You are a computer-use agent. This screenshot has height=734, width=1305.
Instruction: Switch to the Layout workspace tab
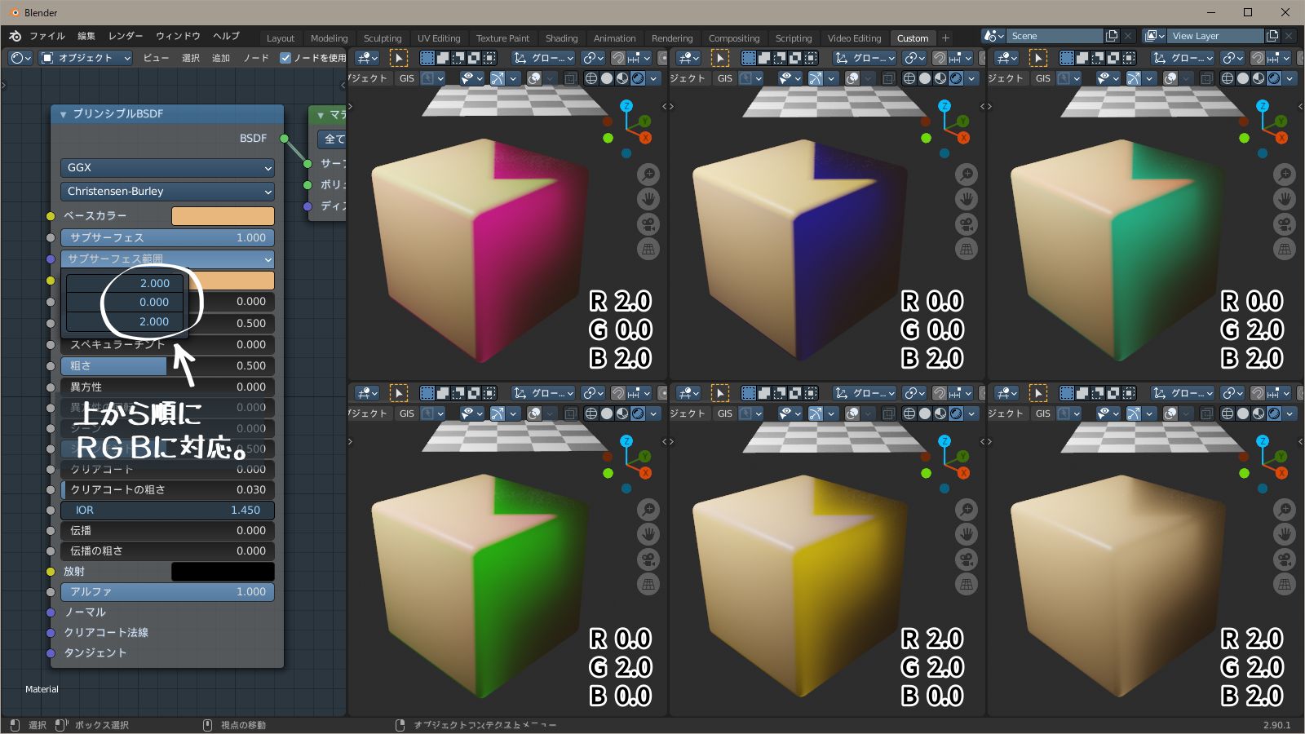pos(281,38)
